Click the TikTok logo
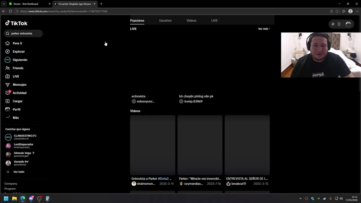Viewport: 361px width, 203px height. click(16, 23)
